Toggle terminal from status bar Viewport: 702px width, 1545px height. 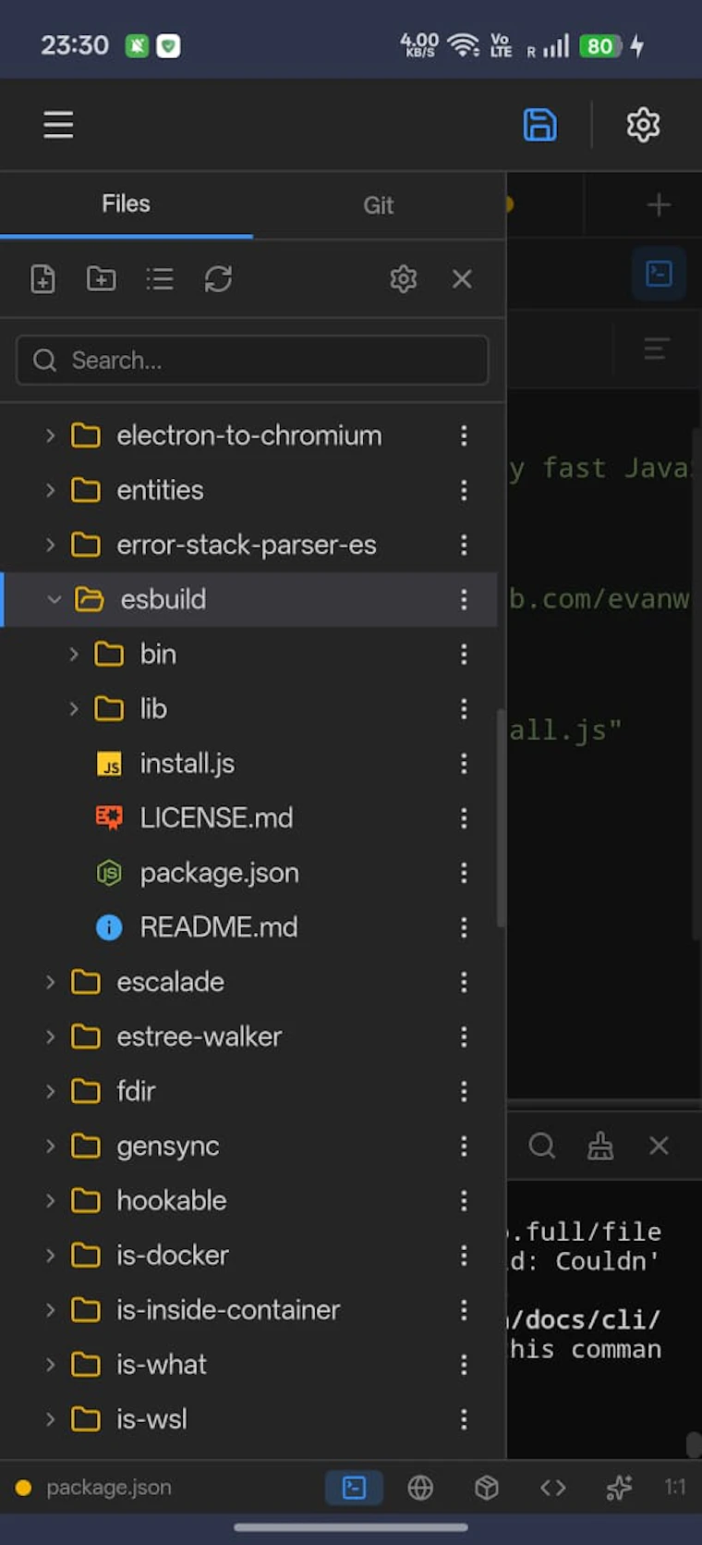point(354,1487)
